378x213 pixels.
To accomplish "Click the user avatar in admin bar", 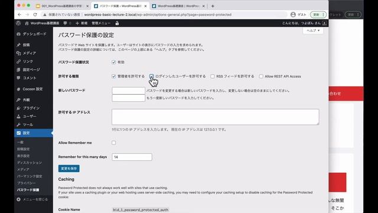I will pyautogui.click(x=324, y=23).
